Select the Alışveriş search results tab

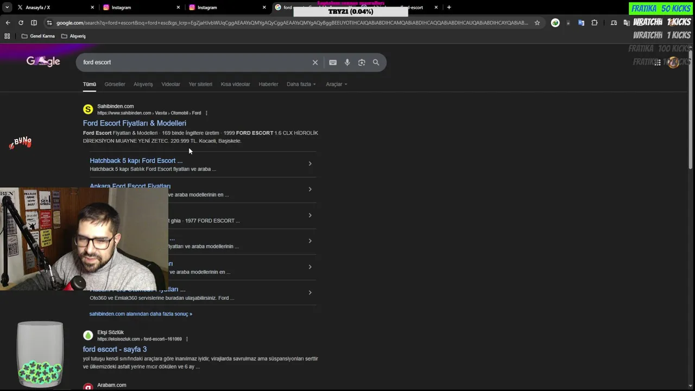coord(143,84)
